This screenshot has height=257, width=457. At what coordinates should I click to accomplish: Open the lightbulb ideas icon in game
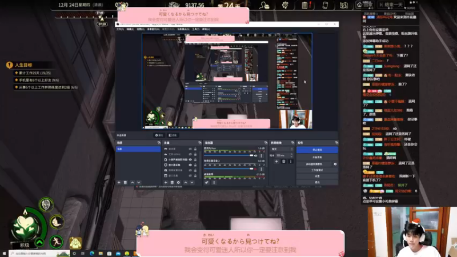point(285,5)
